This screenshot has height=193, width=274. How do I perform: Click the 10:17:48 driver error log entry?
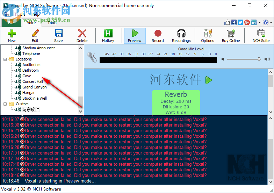point(104,164)
